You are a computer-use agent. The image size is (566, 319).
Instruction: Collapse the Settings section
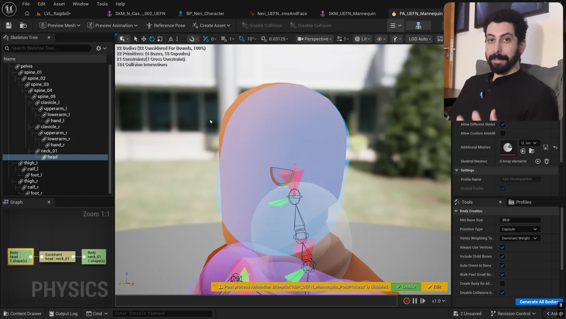pyautogui.click(x=457, y=170)
